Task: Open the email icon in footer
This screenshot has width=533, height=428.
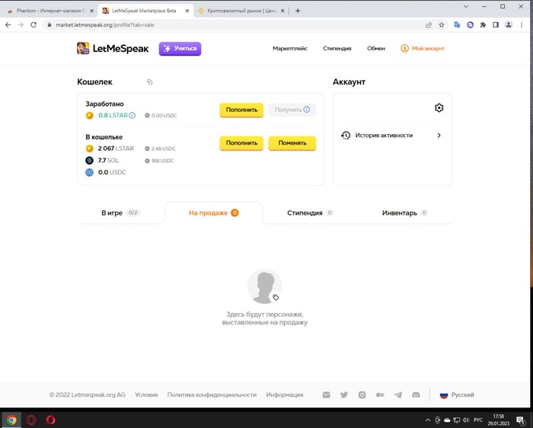Action: point(327,394)
